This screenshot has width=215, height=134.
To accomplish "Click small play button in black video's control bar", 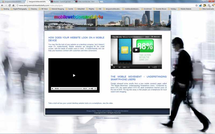I will (52, 89).
